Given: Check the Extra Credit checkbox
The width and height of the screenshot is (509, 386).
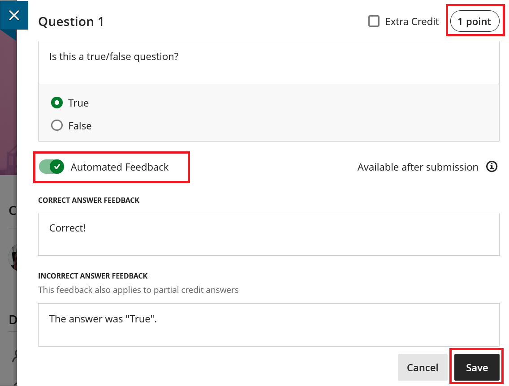Looking at the screenshot, I should 374,21.
